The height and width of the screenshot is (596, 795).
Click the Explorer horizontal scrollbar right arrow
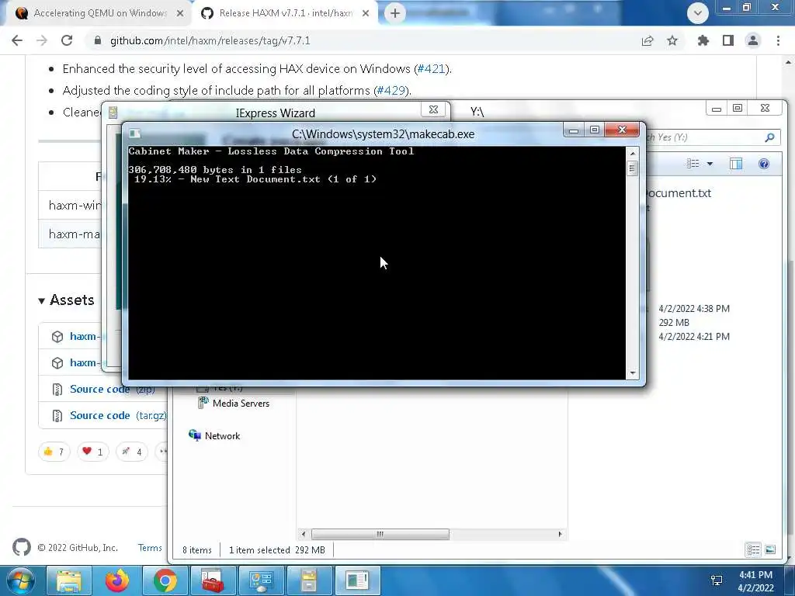560,534
